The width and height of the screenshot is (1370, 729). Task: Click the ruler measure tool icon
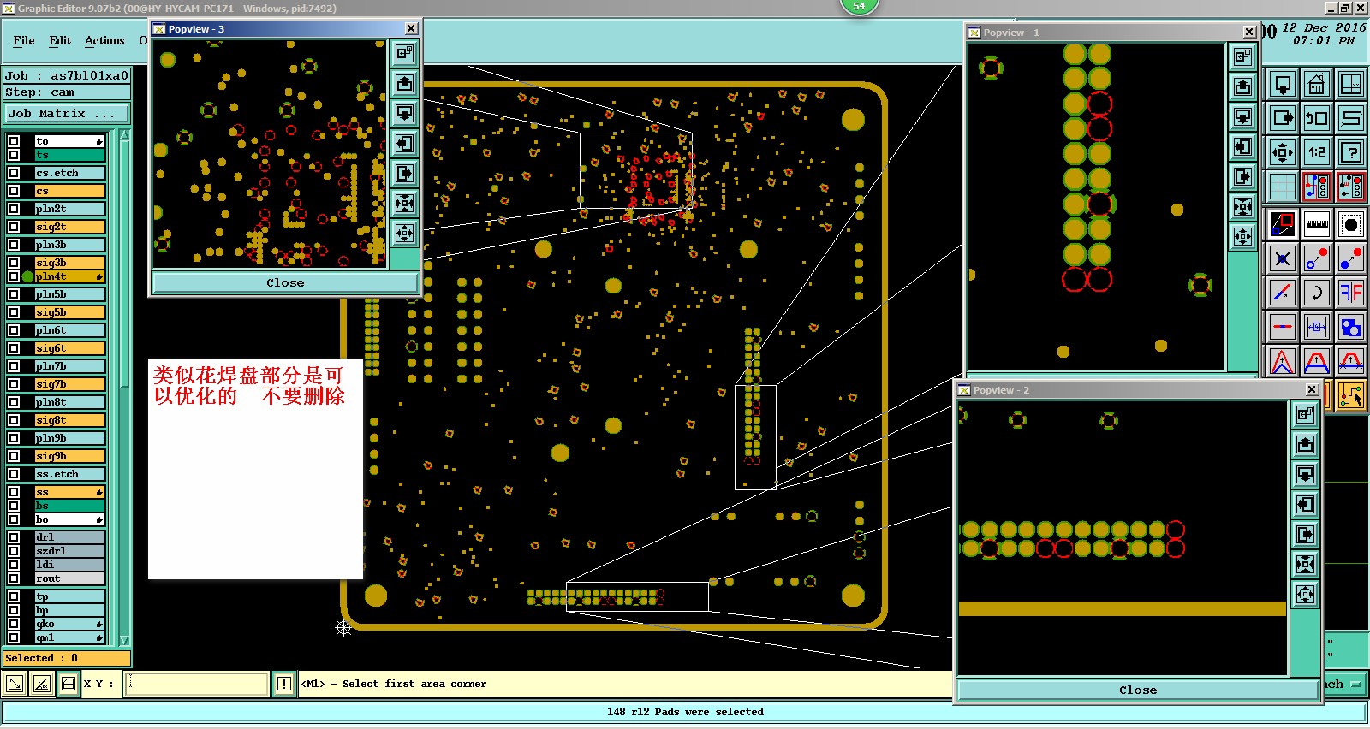pyautogui.click(x=1317, y=225)
